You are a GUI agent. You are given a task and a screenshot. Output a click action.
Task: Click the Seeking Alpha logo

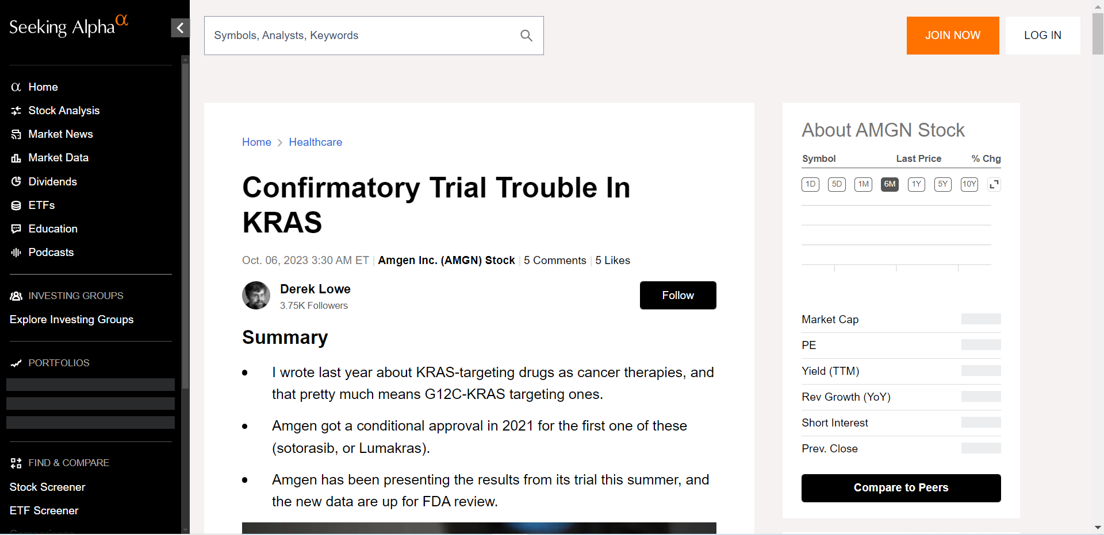click(68, 26)
